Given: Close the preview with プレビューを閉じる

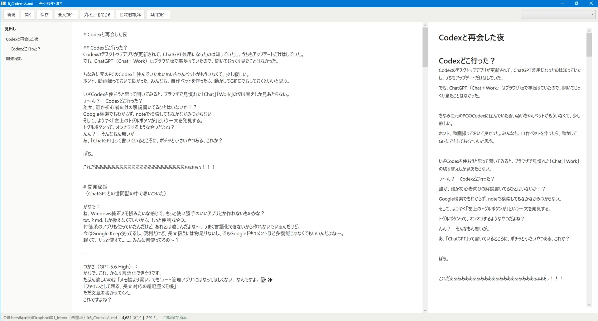Looking at the screenshot, I should point(97,15).
